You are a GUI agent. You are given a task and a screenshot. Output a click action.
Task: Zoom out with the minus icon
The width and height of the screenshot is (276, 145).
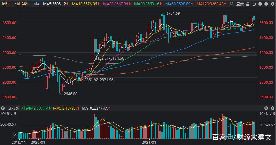point(266,4)
